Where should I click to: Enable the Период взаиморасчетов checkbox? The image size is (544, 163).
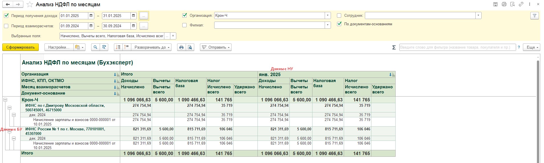click(x=6, y=26)
